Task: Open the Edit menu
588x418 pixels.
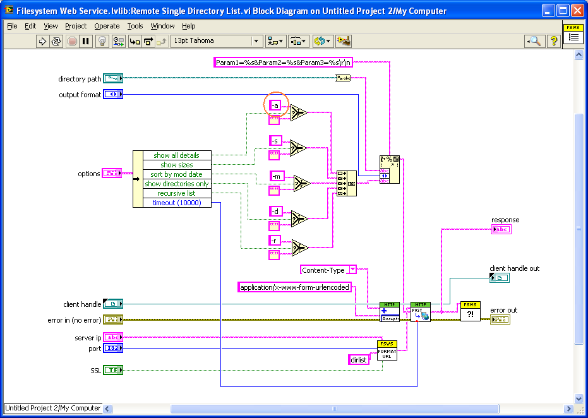Action: 30,26
